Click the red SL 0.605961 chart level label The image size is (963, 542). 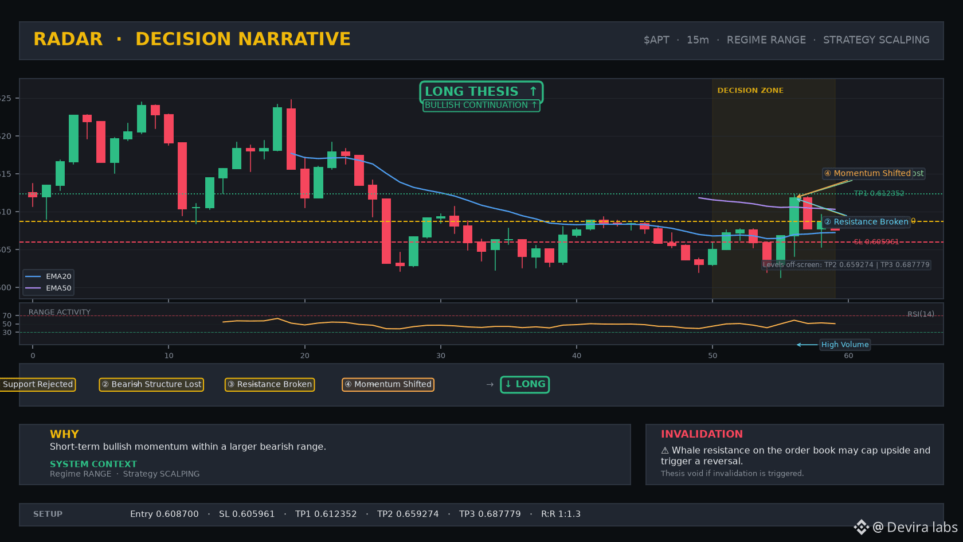876,242
